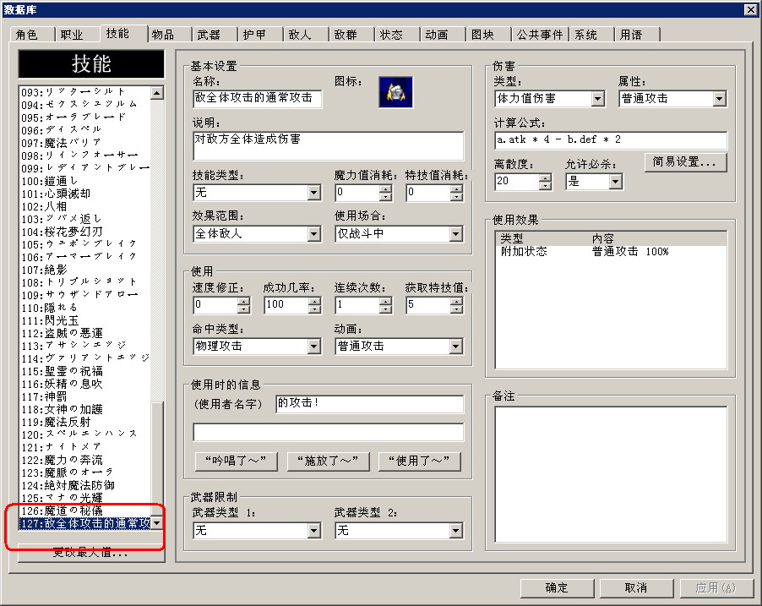Insert the “使用了～” message template
Image resolution: width=762 pixels, height=606 pixels.
click(419, 461)
